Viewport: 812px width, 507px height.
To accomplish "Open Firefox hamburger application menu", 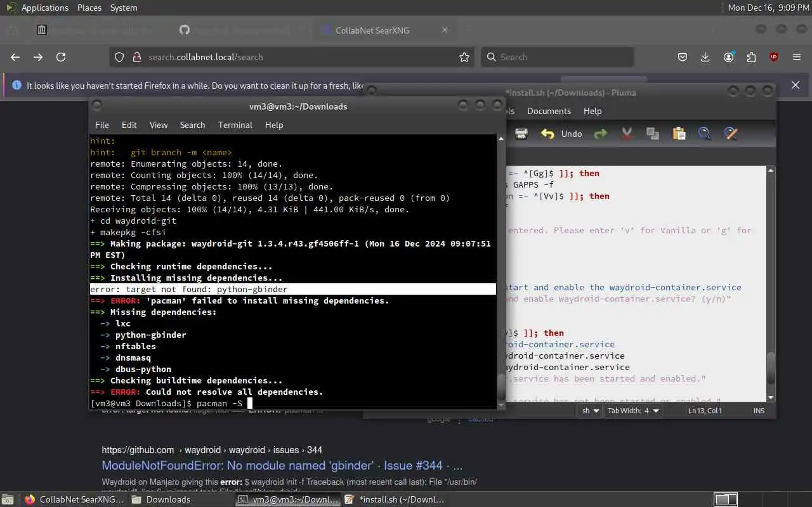I will pyautogui.click(x=797, y=57).
